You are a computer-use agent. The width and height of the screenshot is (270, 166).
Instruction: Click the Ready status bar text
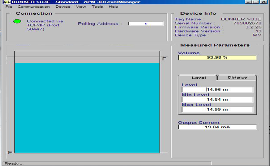pyautogui.click(x=14, y=163)
